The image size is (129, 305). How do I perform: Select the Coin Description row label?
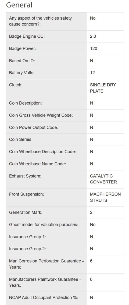(x=26, y=103)
